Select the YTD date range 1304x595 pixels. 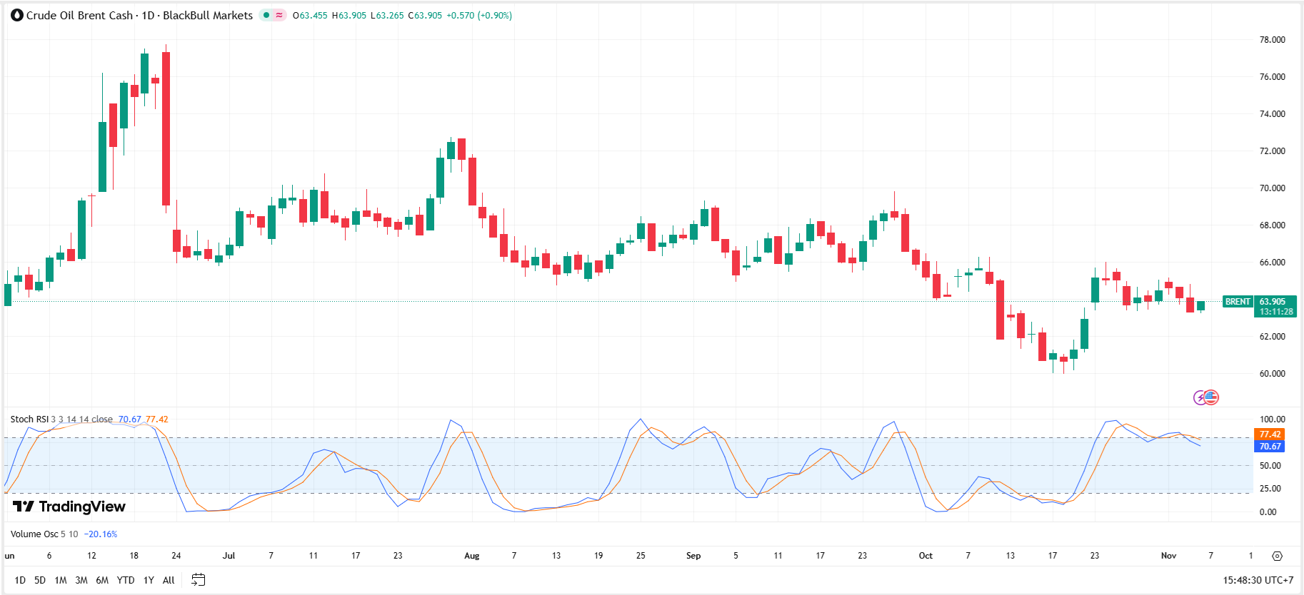pyautogui.click(x=126, y=580)
